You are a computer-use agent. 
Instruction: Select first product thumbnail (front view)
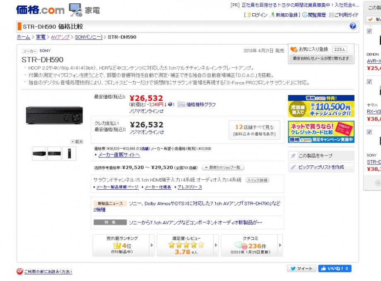[39, 153]
